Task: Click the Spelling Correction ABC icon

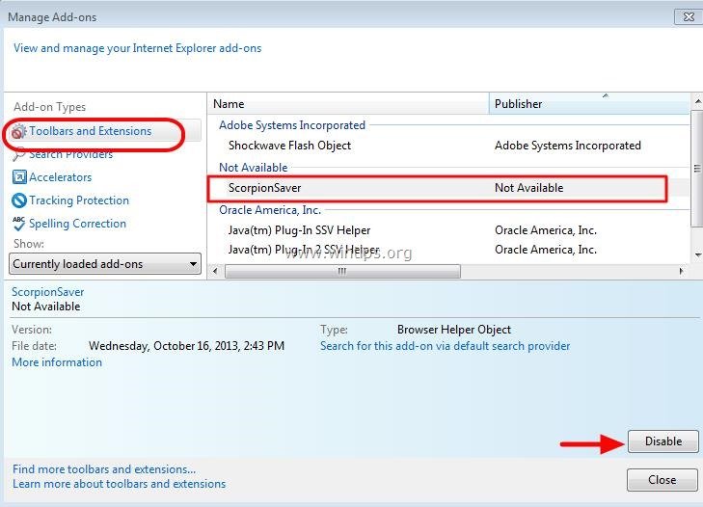Action: [19, 224]
